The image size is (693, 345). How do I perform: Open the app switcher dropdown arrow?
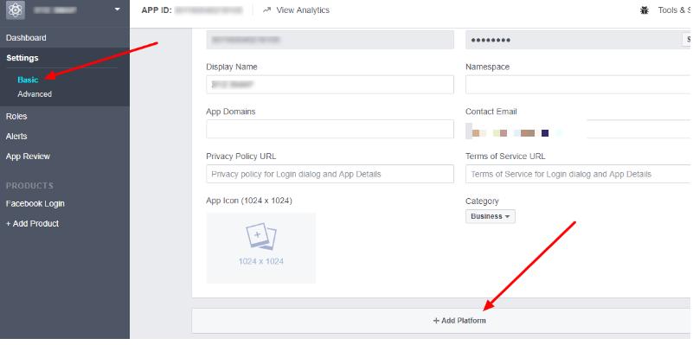[117, 10]
